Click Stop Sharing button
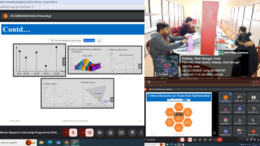This screenshot has width=260, height=146. (x=89, y=41)
